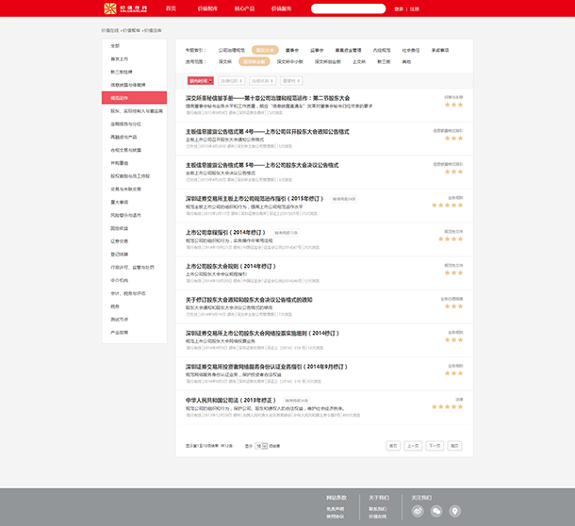Image resolution: width=575 pixels, height=526 pixels.
Task: Click 登录 link in header
Action: pos(399,9)
